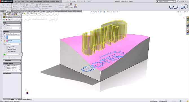Click the Offset Entities tool
The height and width of the screenshot is (102, 189).
[x=37, y=6]
